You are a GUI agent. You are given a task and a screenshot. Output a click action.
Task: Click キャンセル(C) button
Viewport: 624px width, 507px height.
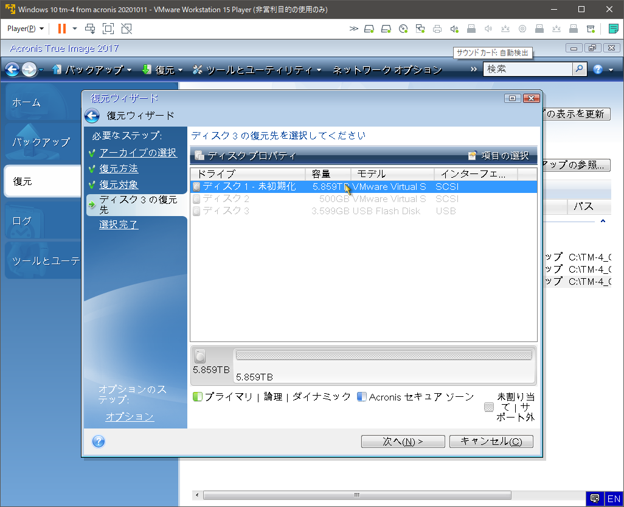pos(491,441)
